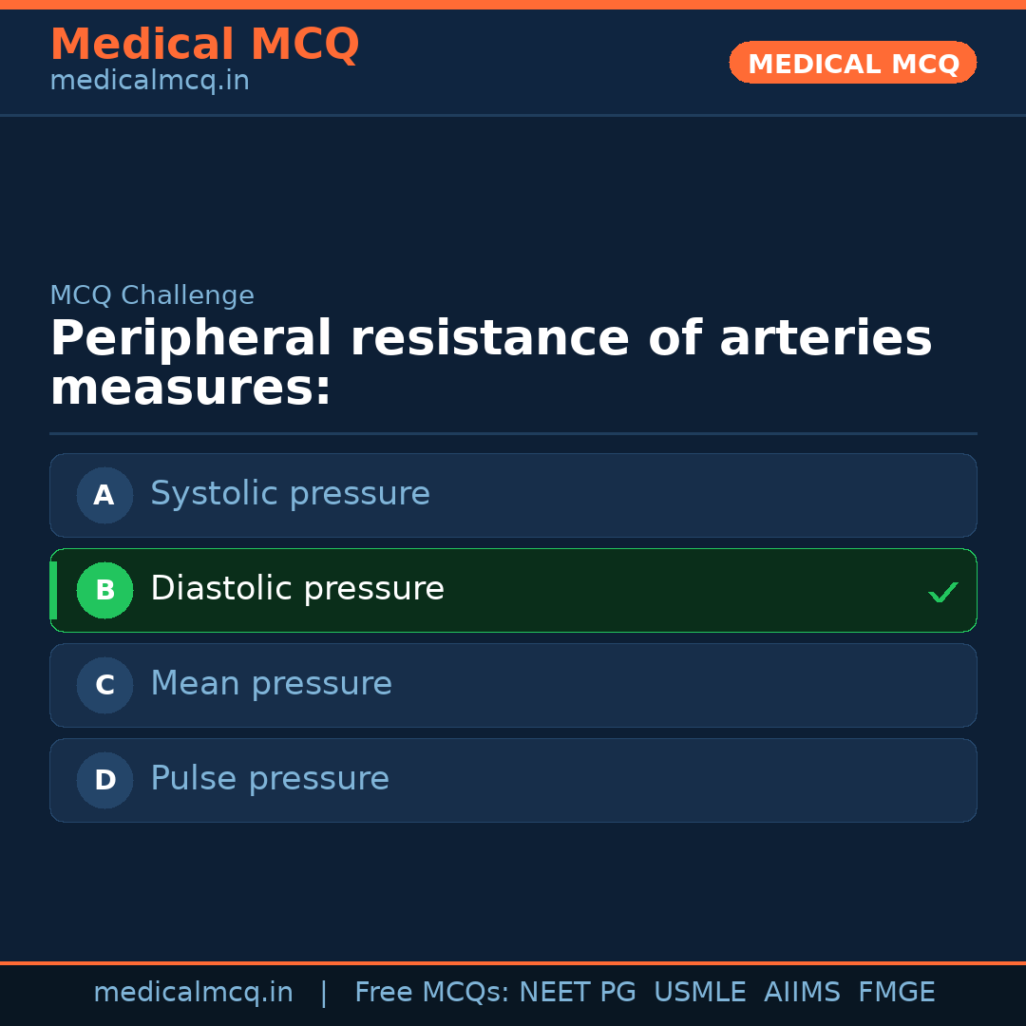Click the MCQ Challenge label
The height and width of the screenshot is (1026, 1026).
tap(152, 295)
